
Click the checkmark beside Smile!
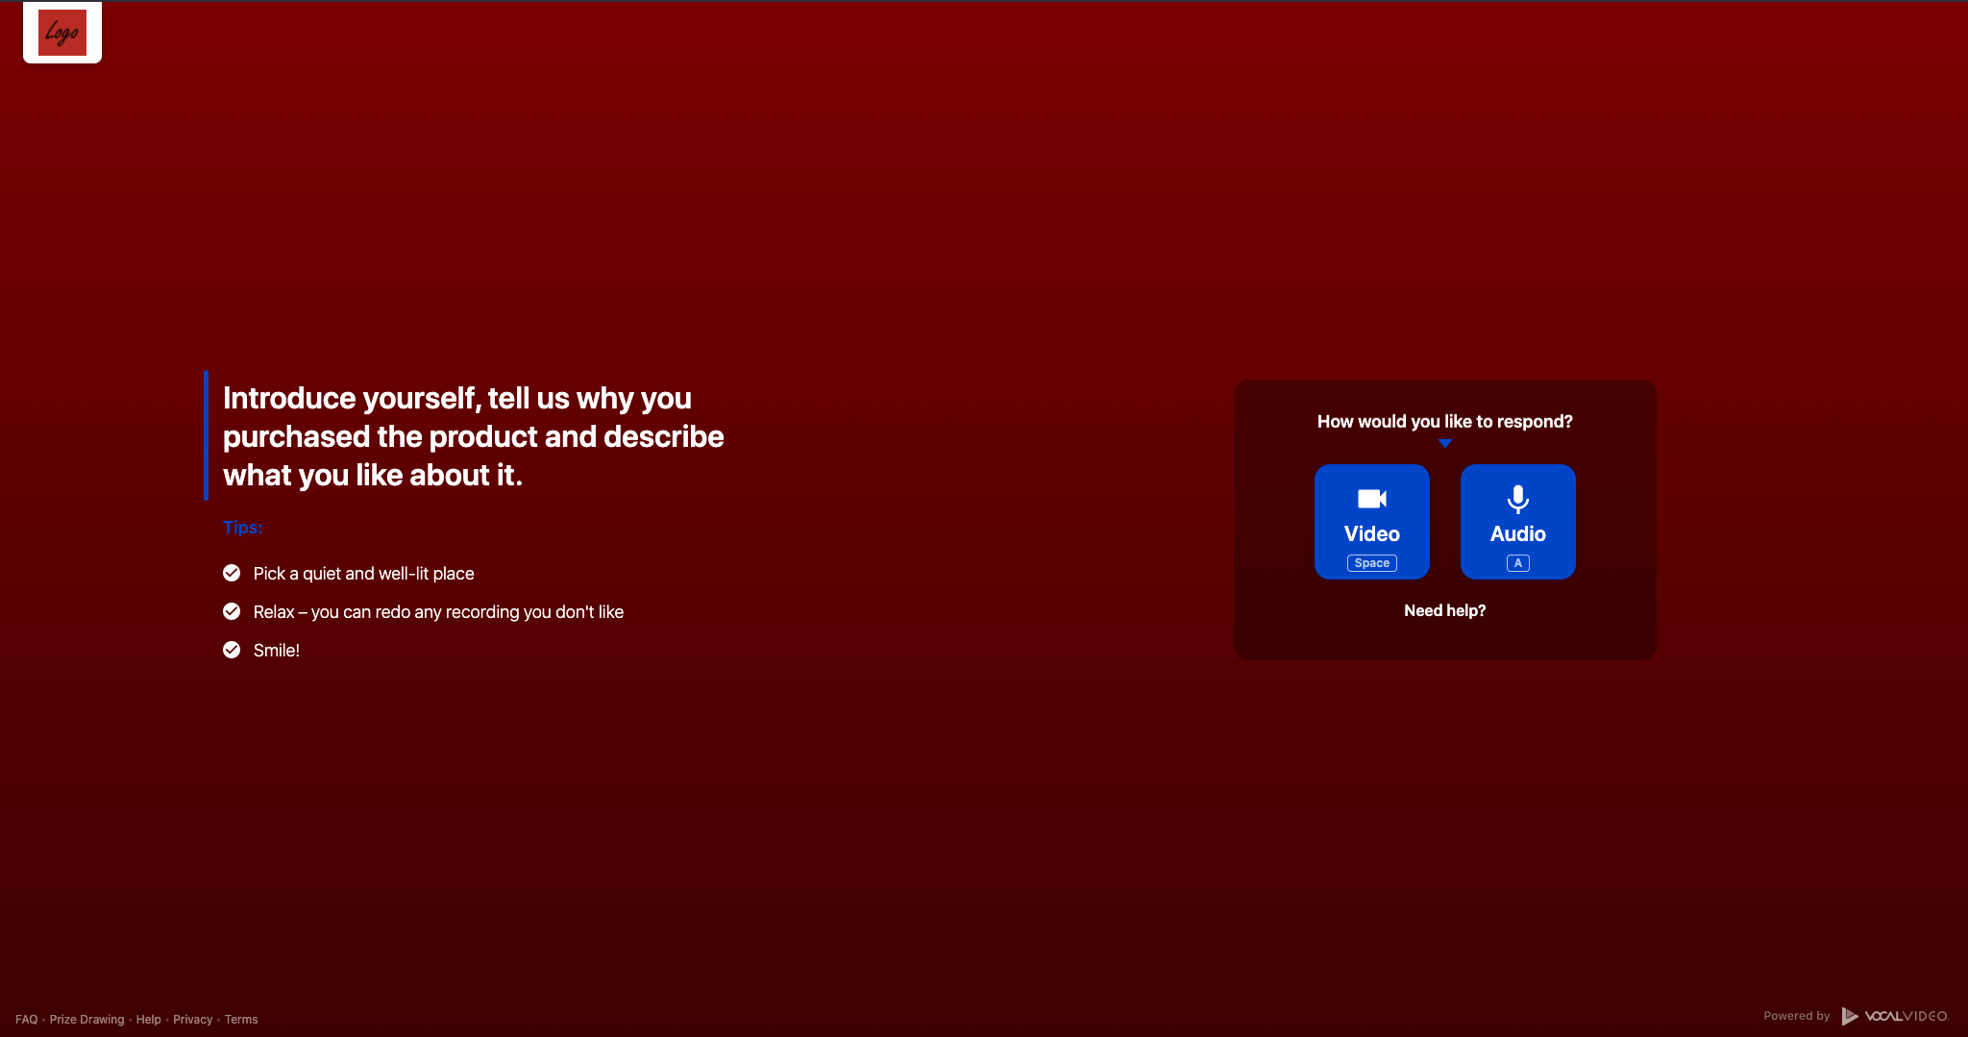(x=232, y=650)
